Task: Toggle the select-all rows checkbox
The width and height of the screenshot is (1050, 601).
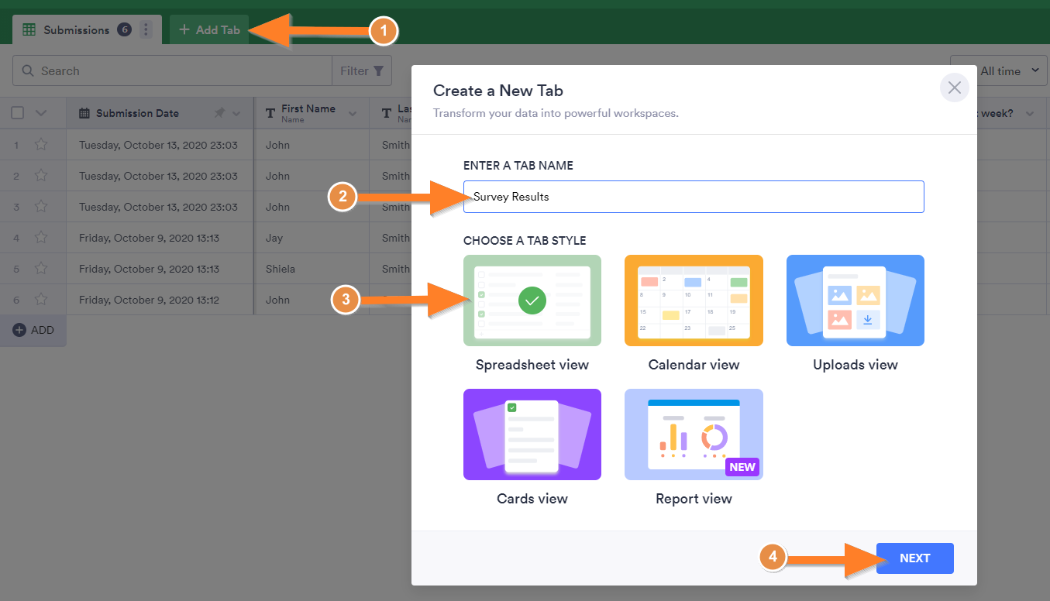Action: pos(18,113)
